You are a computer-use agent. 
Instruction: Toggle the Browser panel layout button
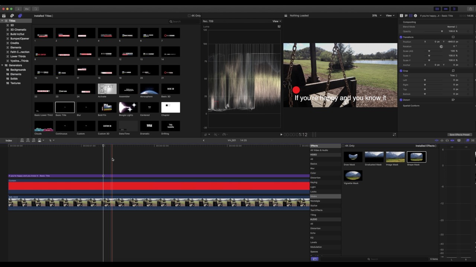pos(437,9)
